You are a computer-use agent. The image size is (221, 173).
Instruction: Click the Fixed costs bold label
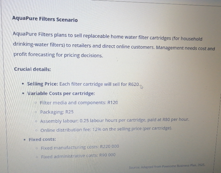pyautogui.click(x=42, y=139)
